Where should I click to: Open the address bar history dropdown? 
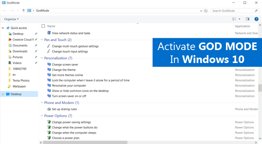click(200, 11)
